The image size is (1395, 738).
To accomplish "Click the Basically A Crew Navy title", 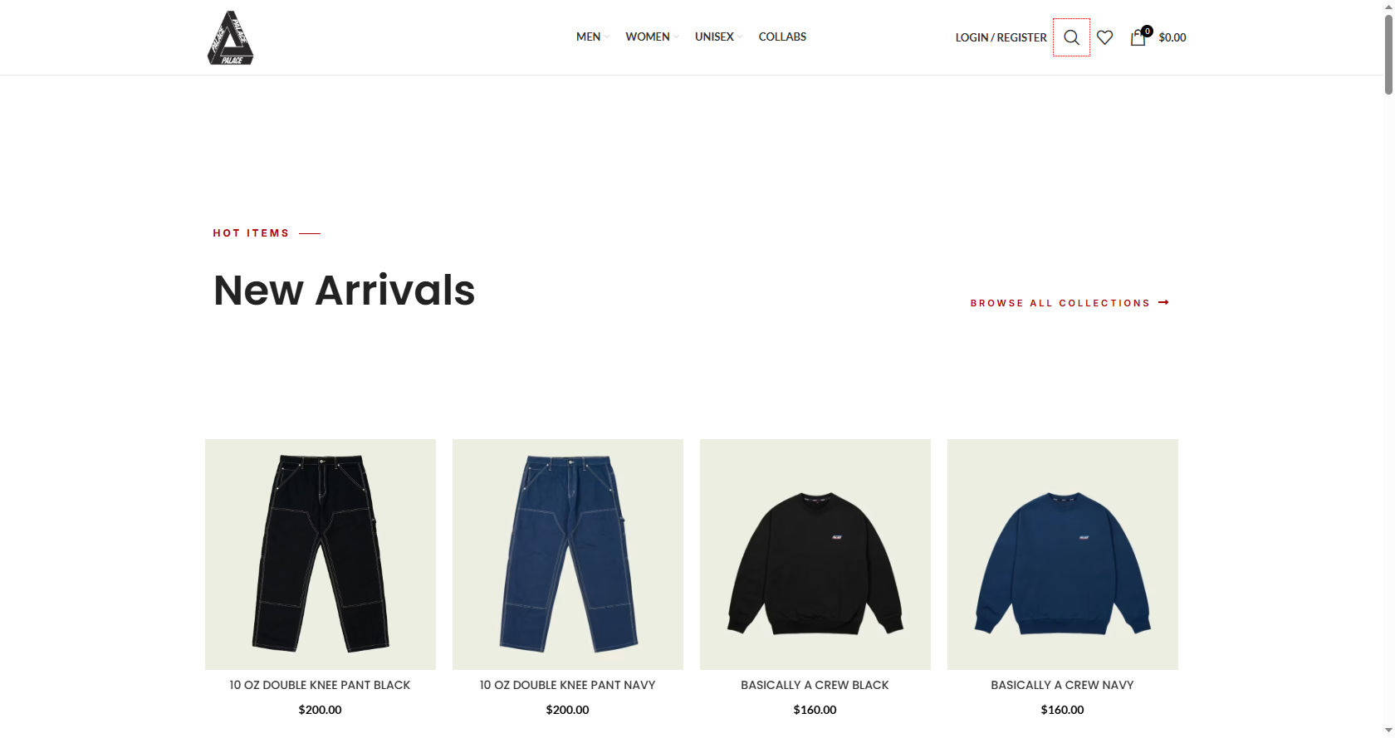I will coord(1062,685).
